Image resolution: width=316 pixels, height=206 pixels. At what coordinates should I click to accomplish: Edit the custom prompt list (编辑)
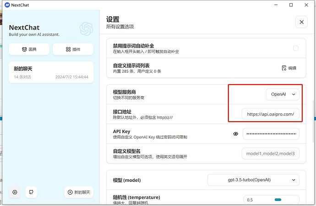289,68
